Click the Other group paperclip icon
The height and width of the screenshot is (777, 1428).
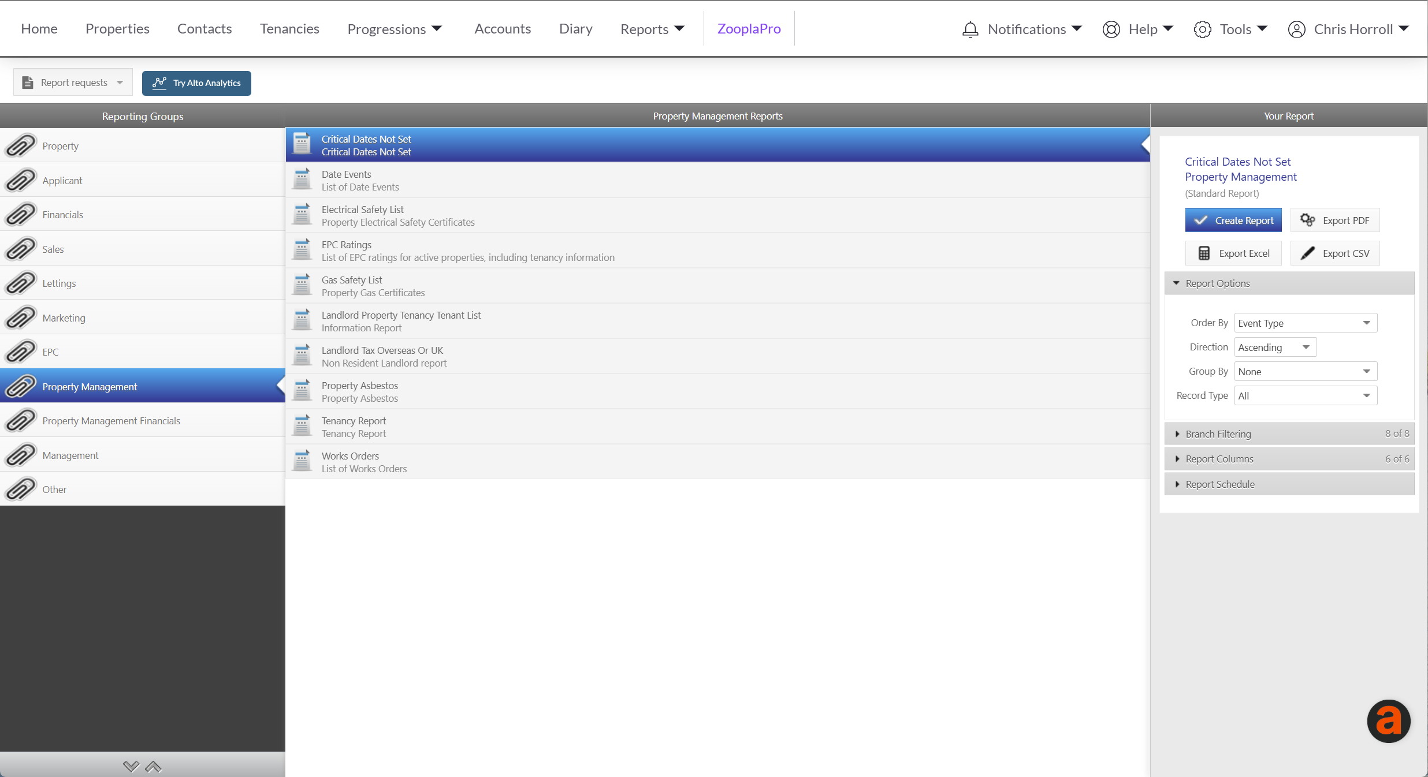tap(21, 489)
